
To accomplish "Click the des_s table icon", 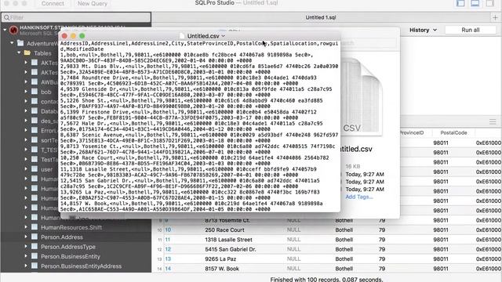I will pyautogui.click(x=35, y=121).
